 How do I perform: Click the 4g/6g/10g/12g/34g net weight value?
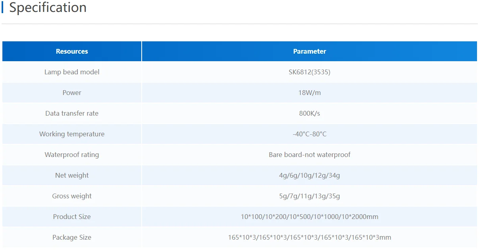point(309,175)
